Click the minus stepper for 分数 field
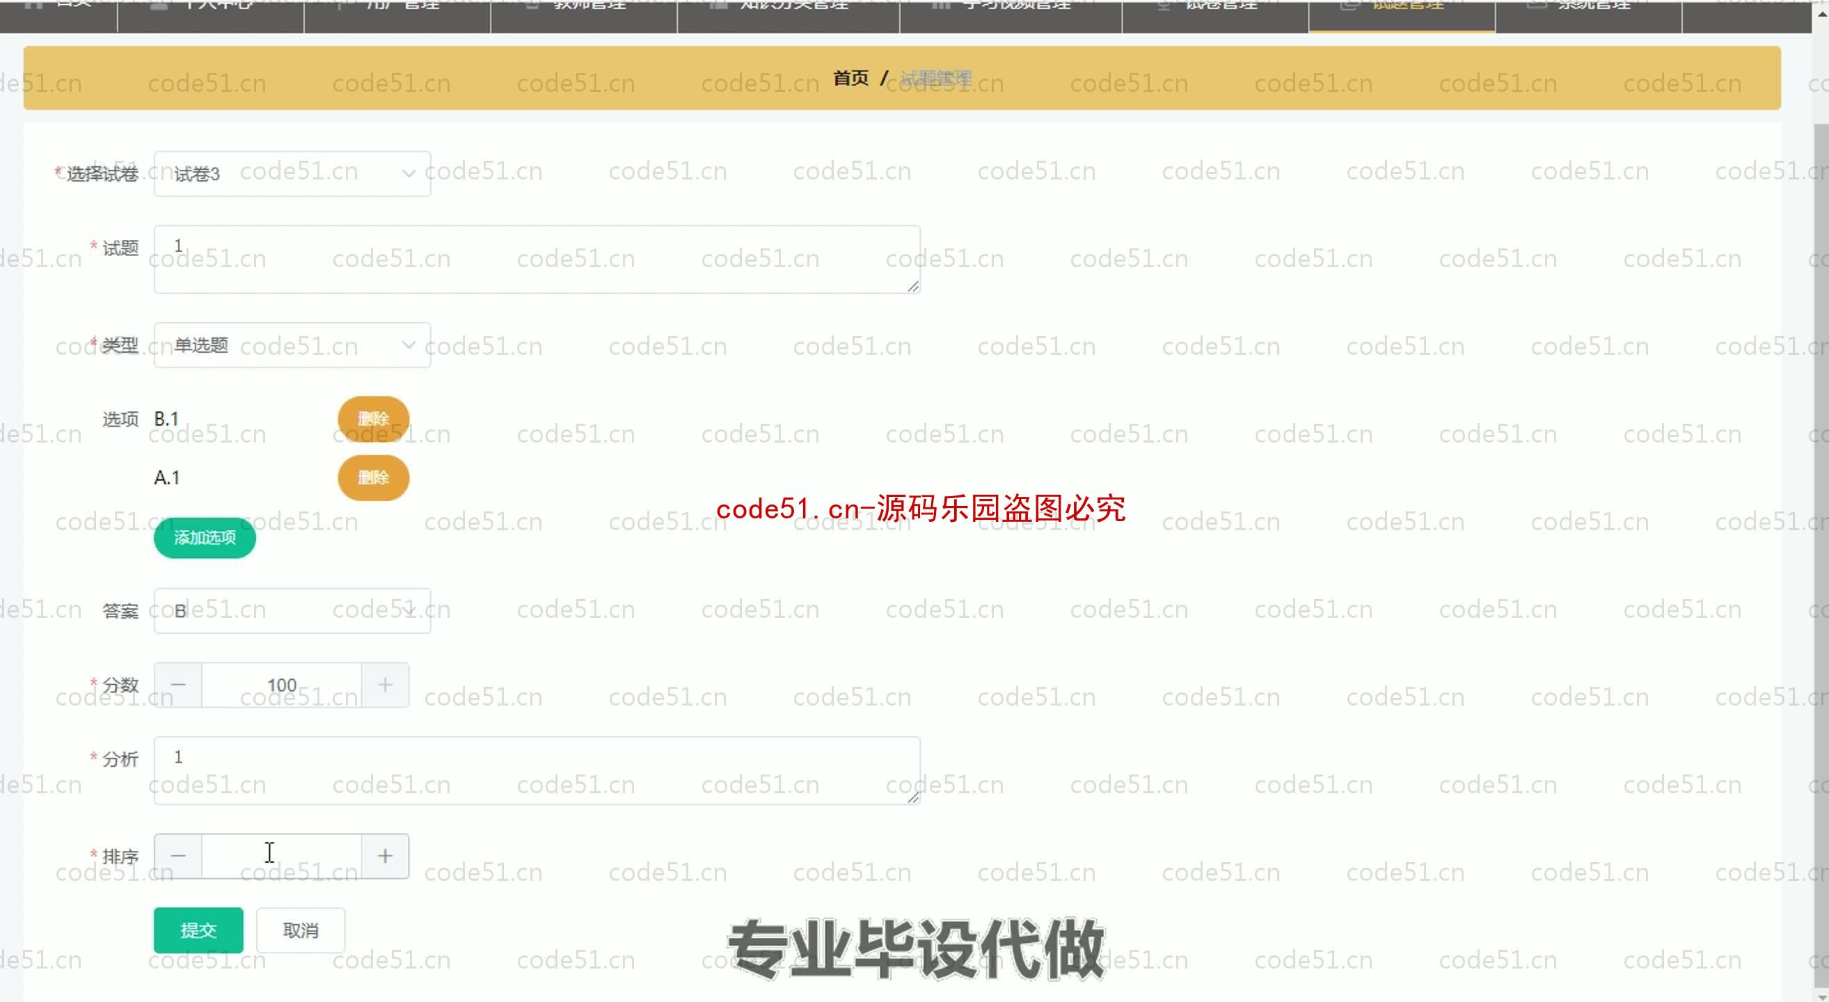Viewport: 1829px width, 1002px height. 177,685
